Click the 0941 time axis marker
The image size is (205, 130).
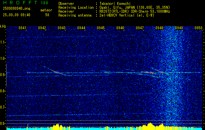tap(22, 28)
